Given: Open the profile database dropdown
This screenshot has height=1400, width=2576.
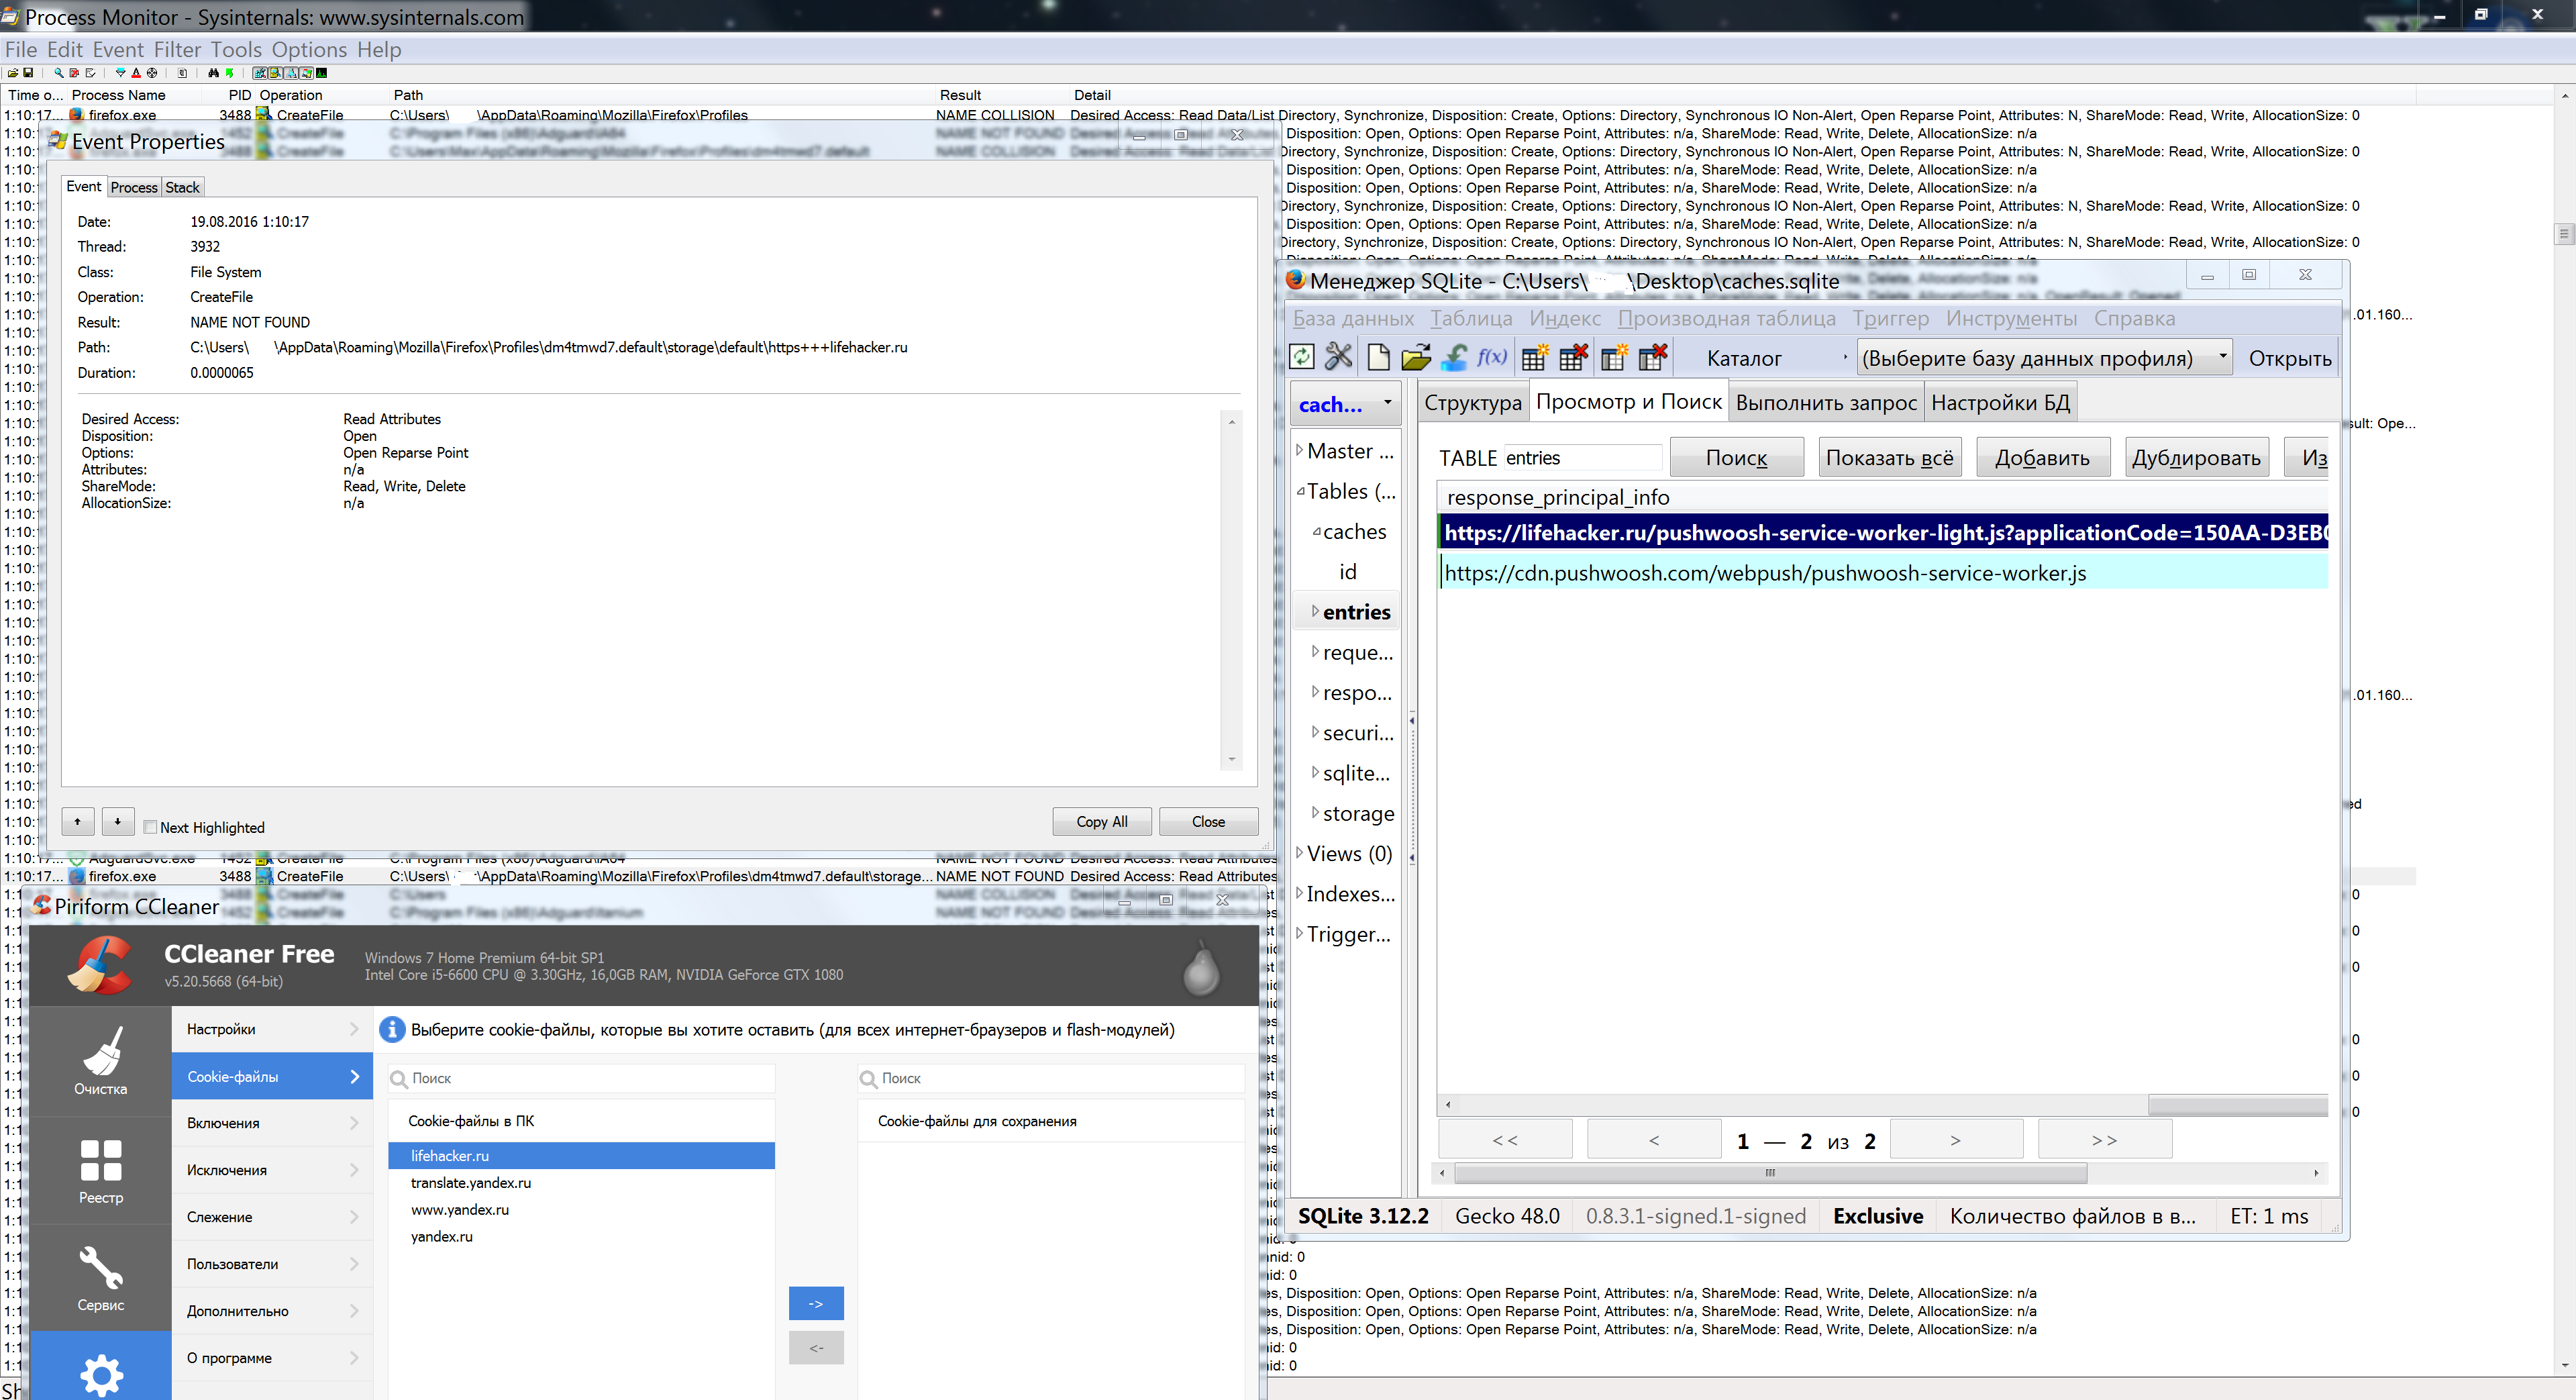Looking at the screenshot, I should (2044, 358).
